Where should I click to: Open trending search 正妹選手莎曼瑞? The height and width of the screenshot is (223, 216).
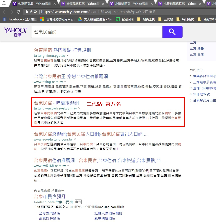coord(204,82)
